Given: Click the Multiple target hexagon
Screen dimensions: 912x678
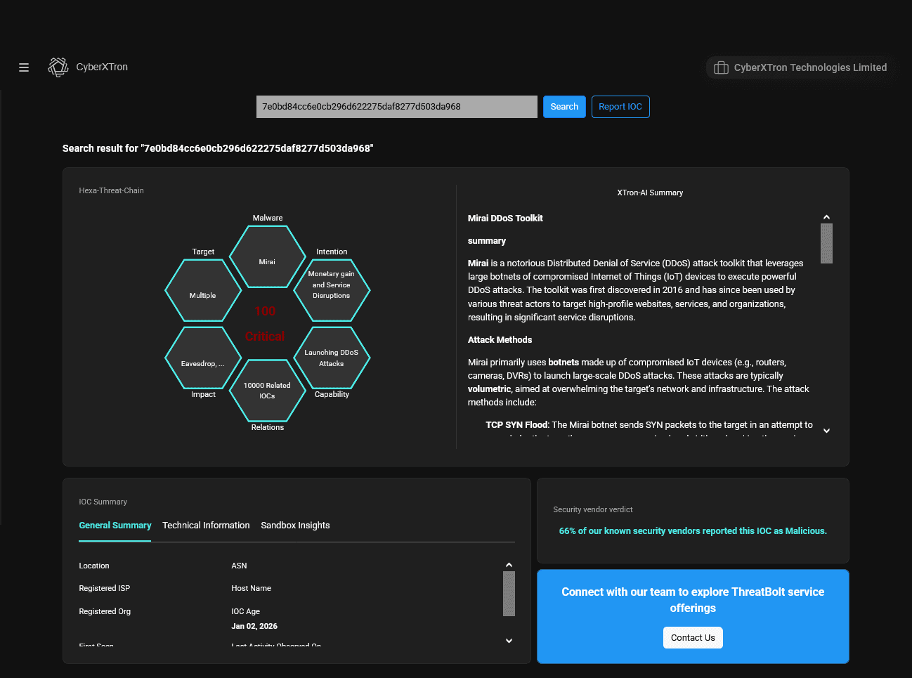Looking at the screenshot, I should point(203,291).
